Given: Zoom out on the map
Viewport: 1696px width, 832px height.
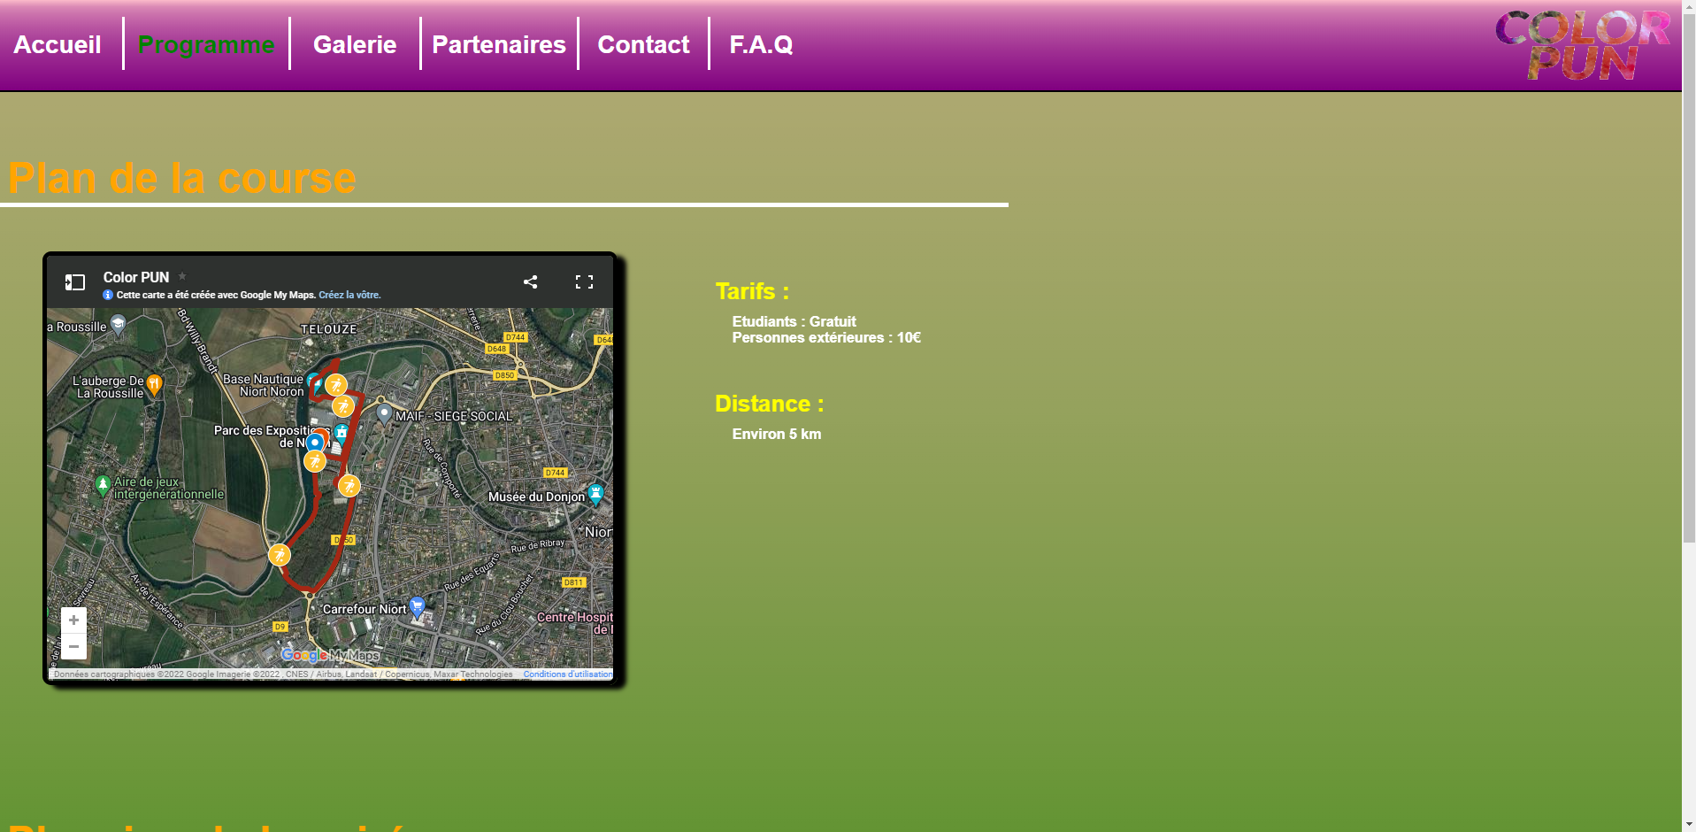Looking at the screenshot, I should click(x=73, y=647).
